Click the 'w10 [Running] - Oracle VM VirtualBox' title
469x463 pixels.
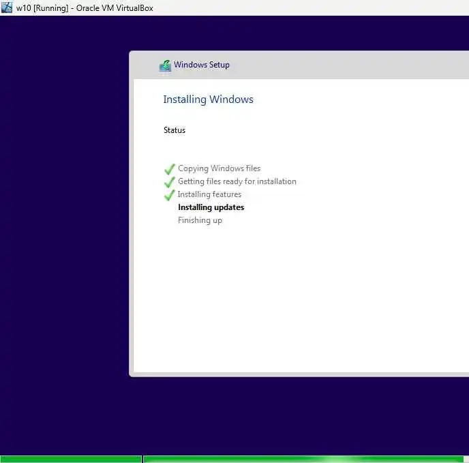pyautogui.click(x=85, y=8)
